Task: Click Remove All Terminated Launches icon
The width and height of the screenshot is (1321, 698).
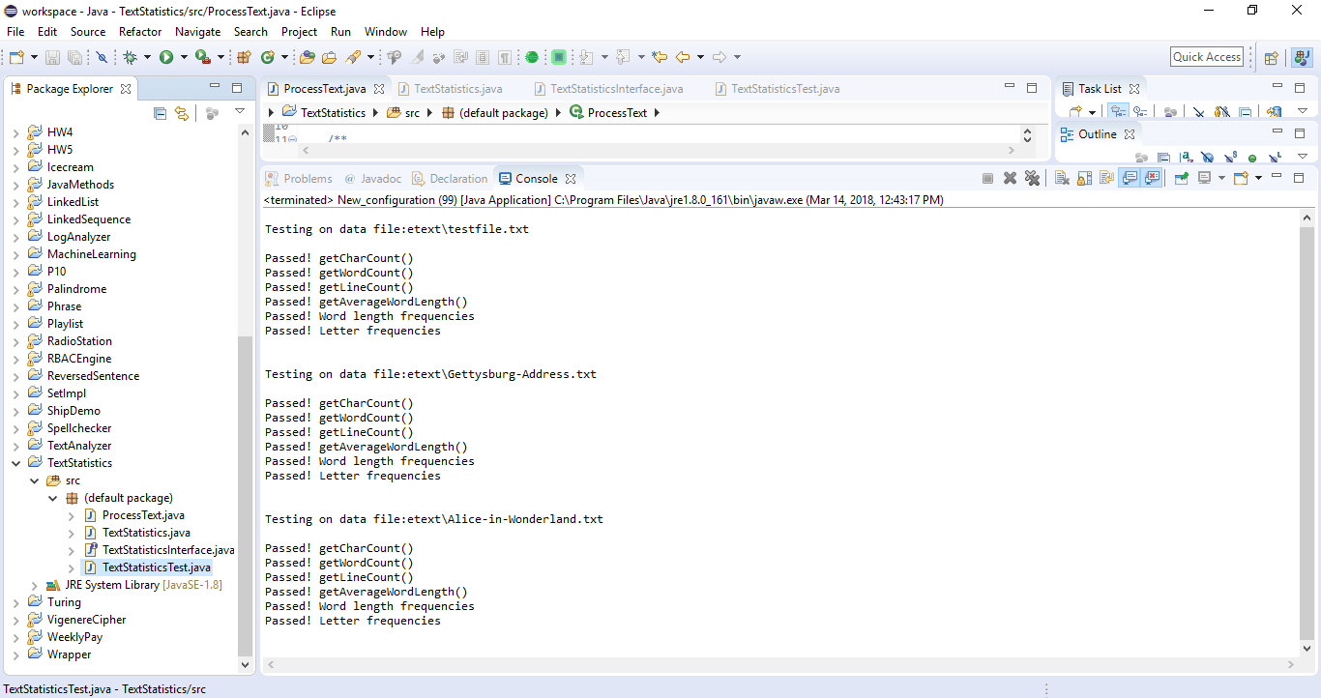Action: [1032, 178]
